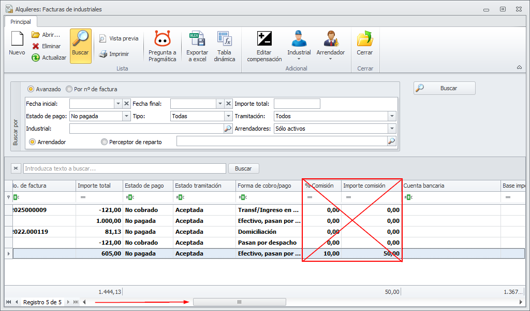The width and height of the screenshot is (530, 311).
Task: Open the Fecha final date picker
Action: pos(220,104)
